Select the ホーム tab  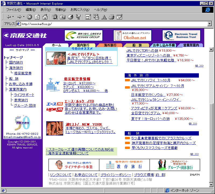pos(56,45)
